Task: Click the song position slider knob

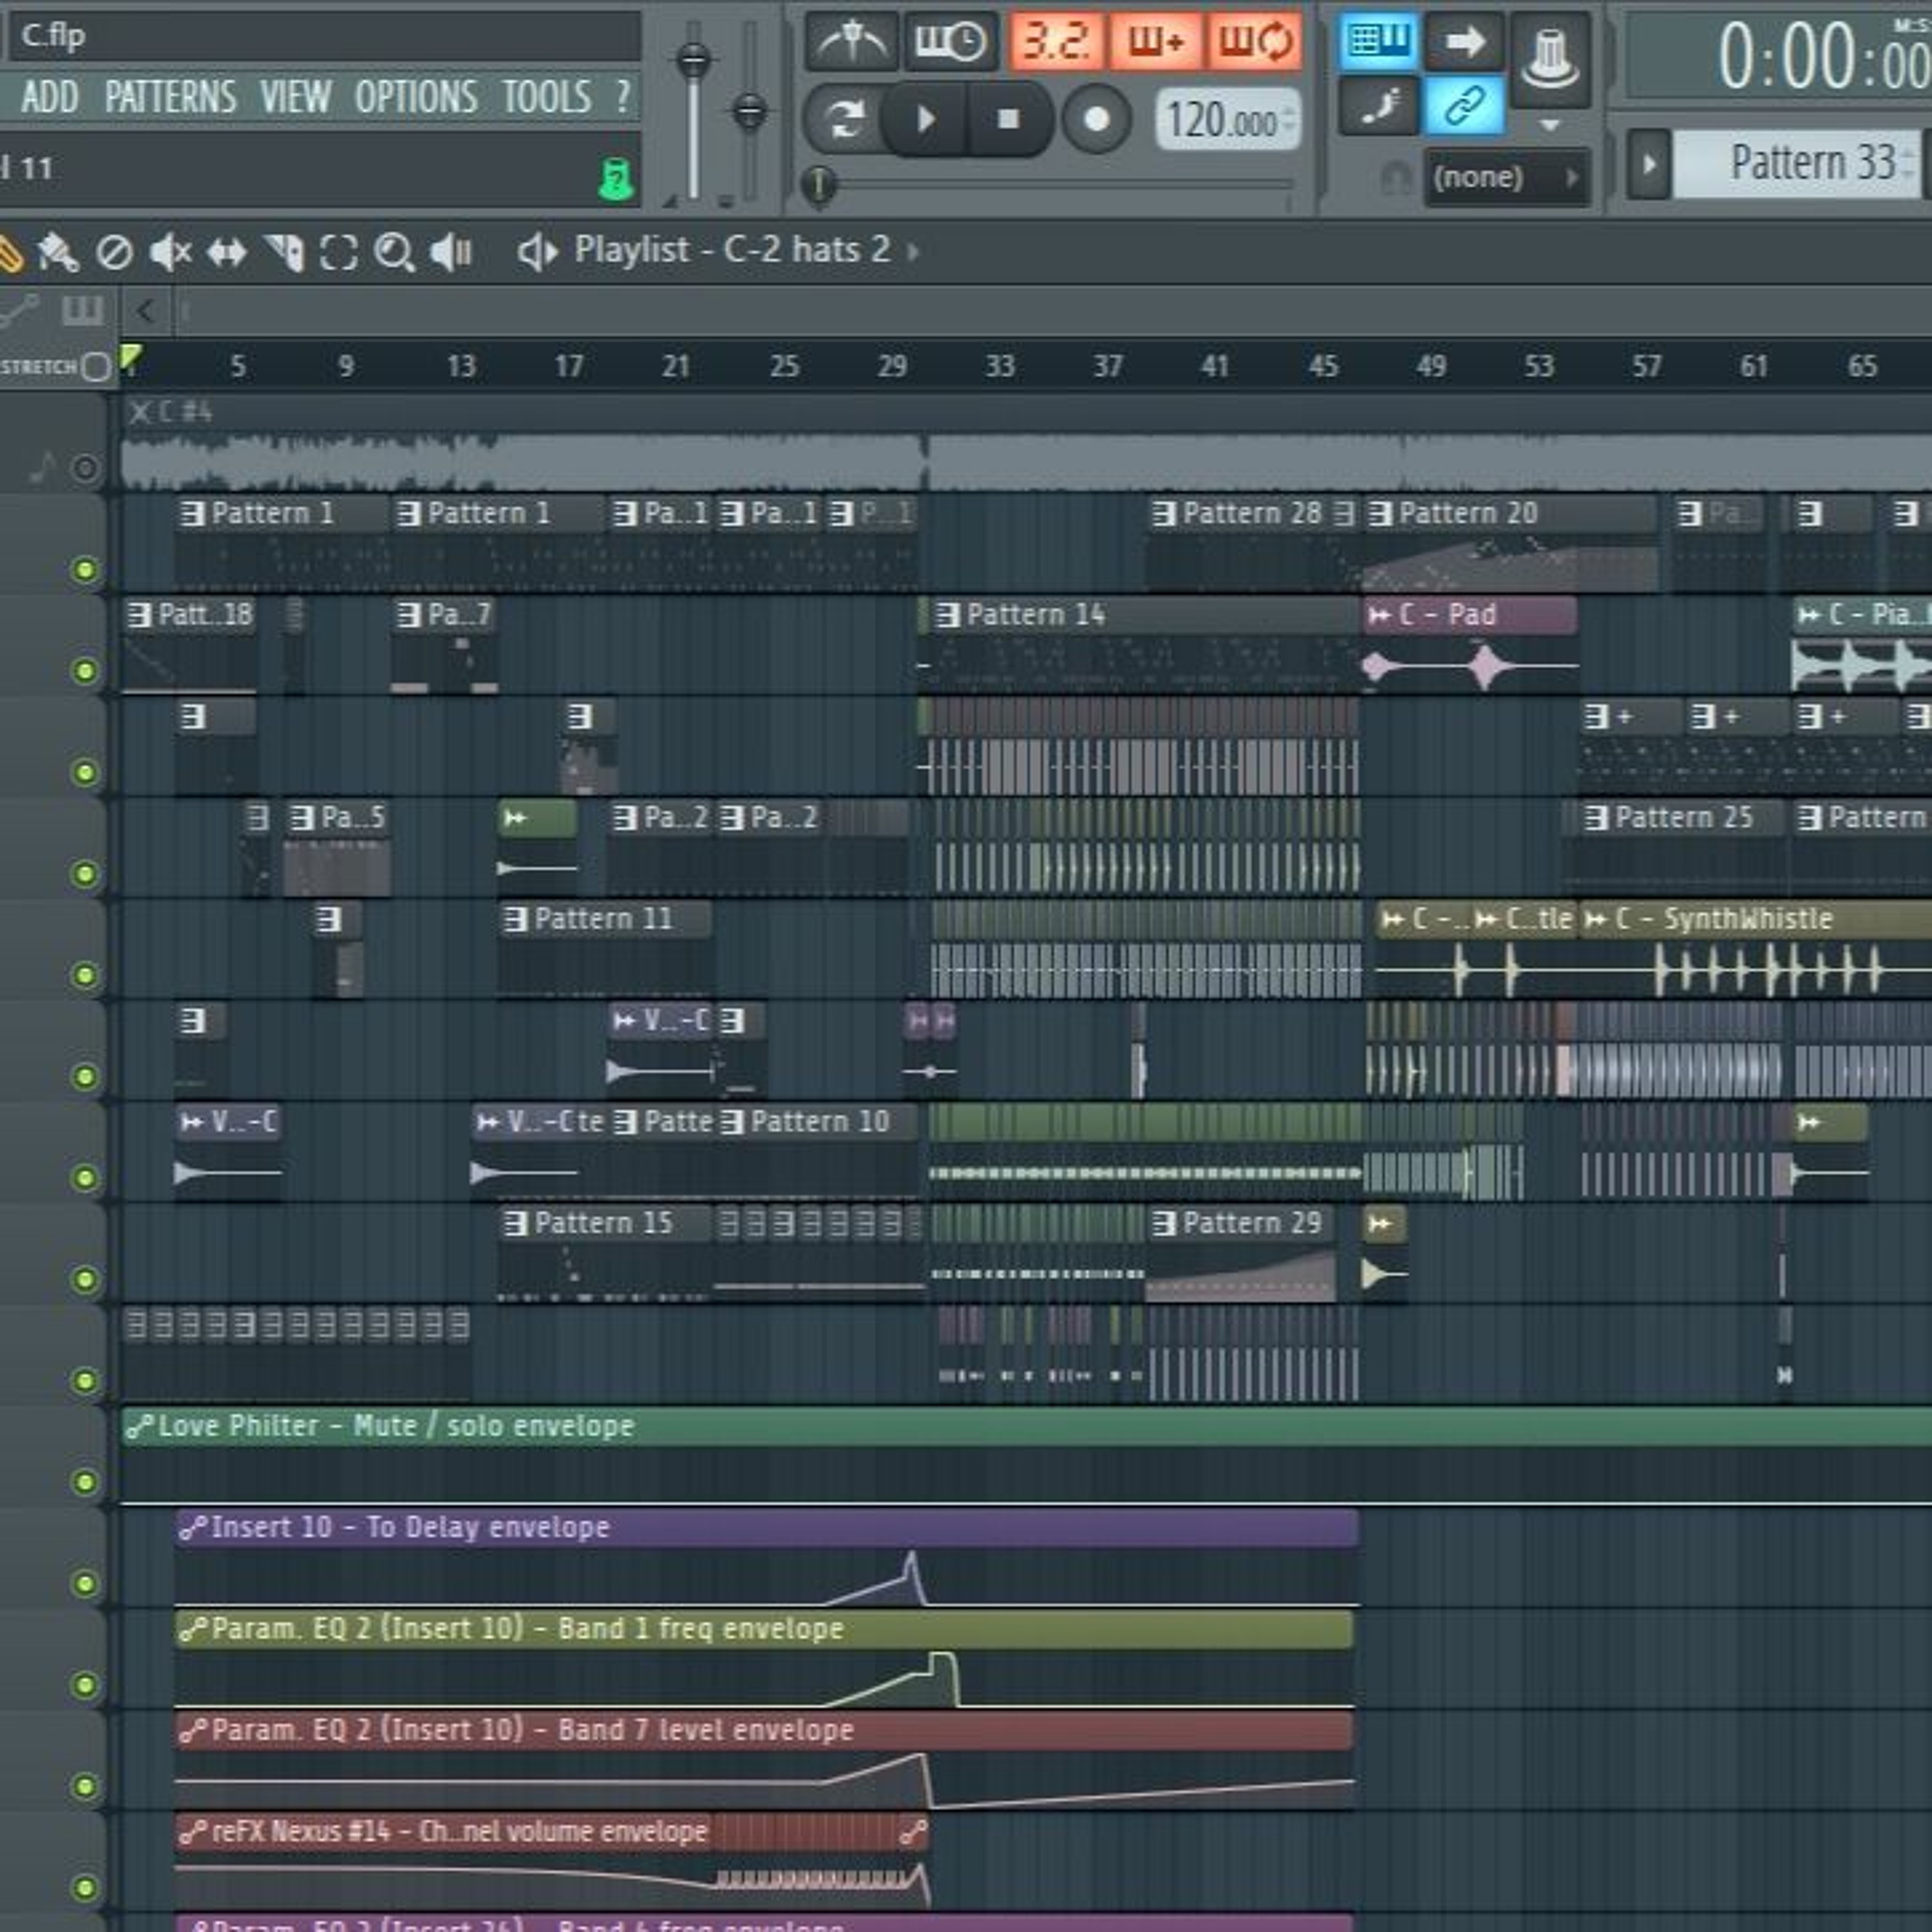Action: tap(819, 184)
